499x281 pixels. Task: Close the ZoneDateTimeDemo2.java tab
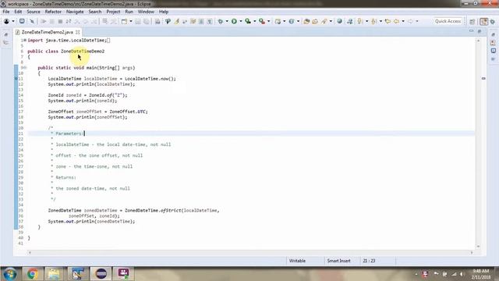[78, 32]
